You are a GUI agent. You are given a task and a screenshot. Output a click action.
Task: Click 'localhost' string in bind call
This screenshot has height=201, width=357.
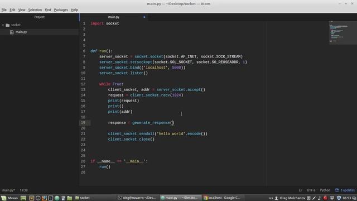point(156,68)
